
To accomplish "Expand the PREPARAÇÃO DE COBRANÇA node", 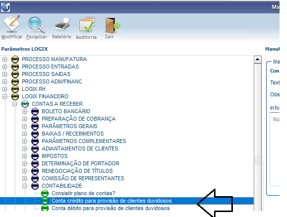I will (x=24, y=119).
